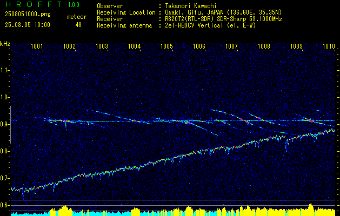The image size is (340, 216).
Task: Click the 1009 time marker
Action: pyautogui.click(x=296, y=46)
